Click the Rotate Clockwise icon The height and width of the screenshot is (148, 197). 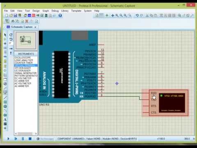[11, 35]
